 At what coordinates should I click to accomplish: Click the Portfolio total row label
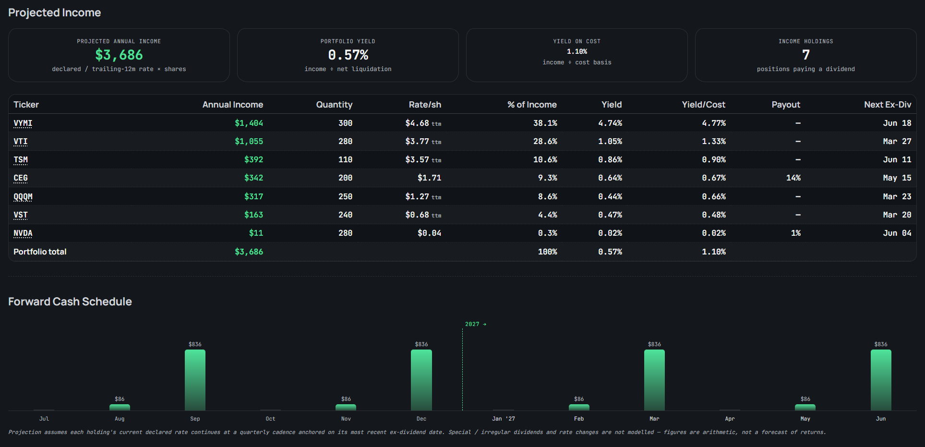pyautogui.click(x=40, y=252)
